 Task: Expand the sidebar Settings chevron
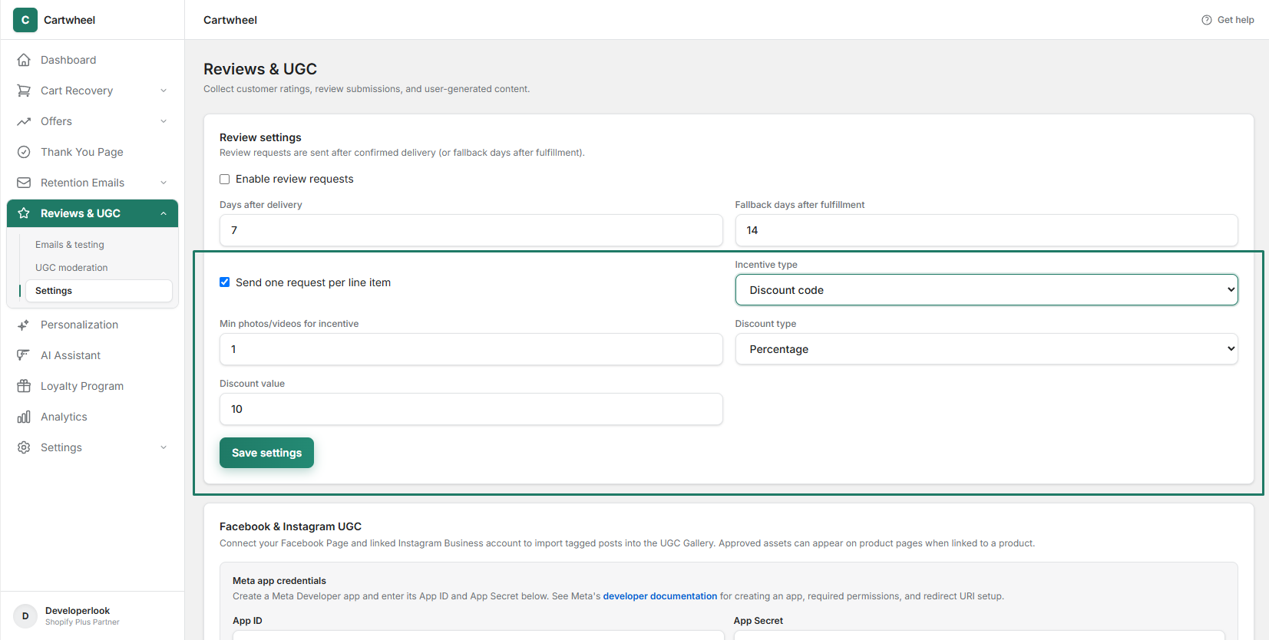pos(164,447)
